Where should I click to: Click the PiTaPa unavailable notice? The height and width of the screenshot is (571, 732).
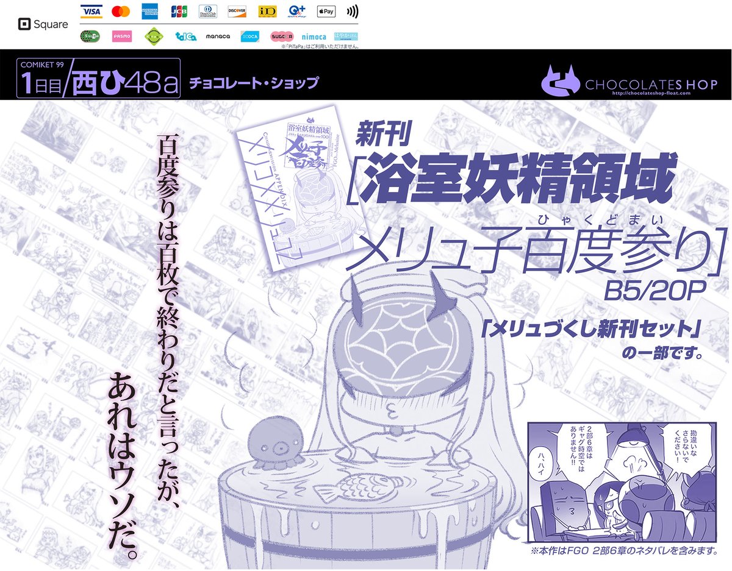point(320,46)
